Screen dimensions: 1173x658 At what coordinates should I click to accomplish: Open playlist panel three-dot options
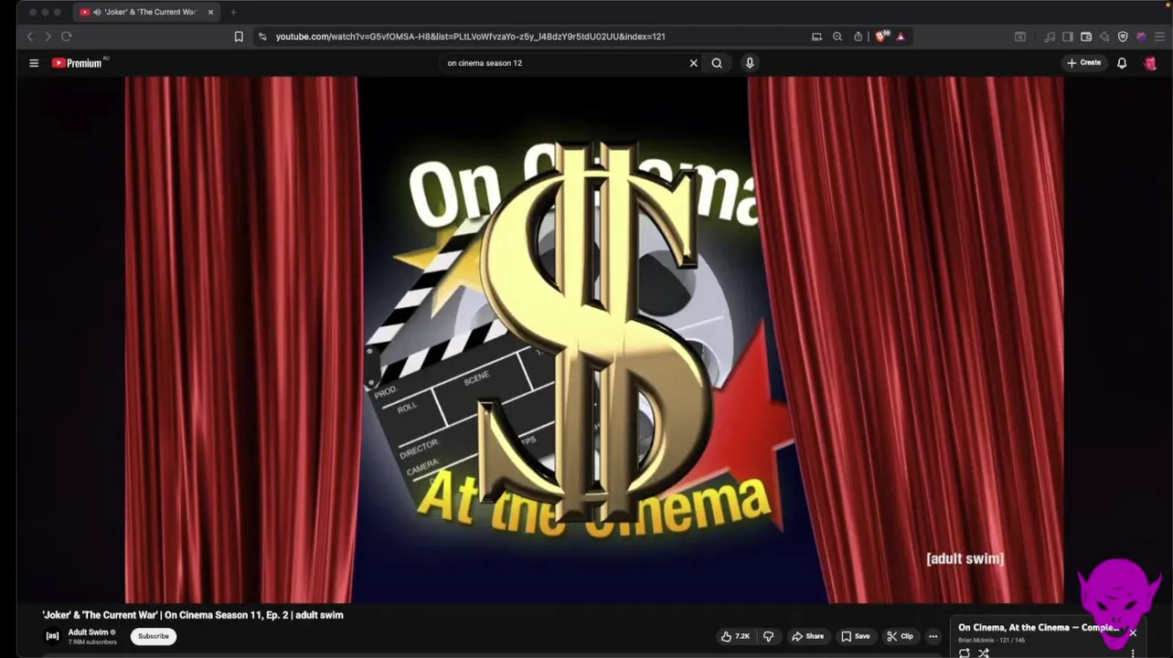point(1133,653)
